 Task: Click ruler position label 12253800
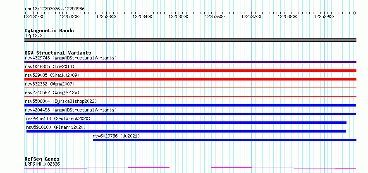(x=287, y=17)
